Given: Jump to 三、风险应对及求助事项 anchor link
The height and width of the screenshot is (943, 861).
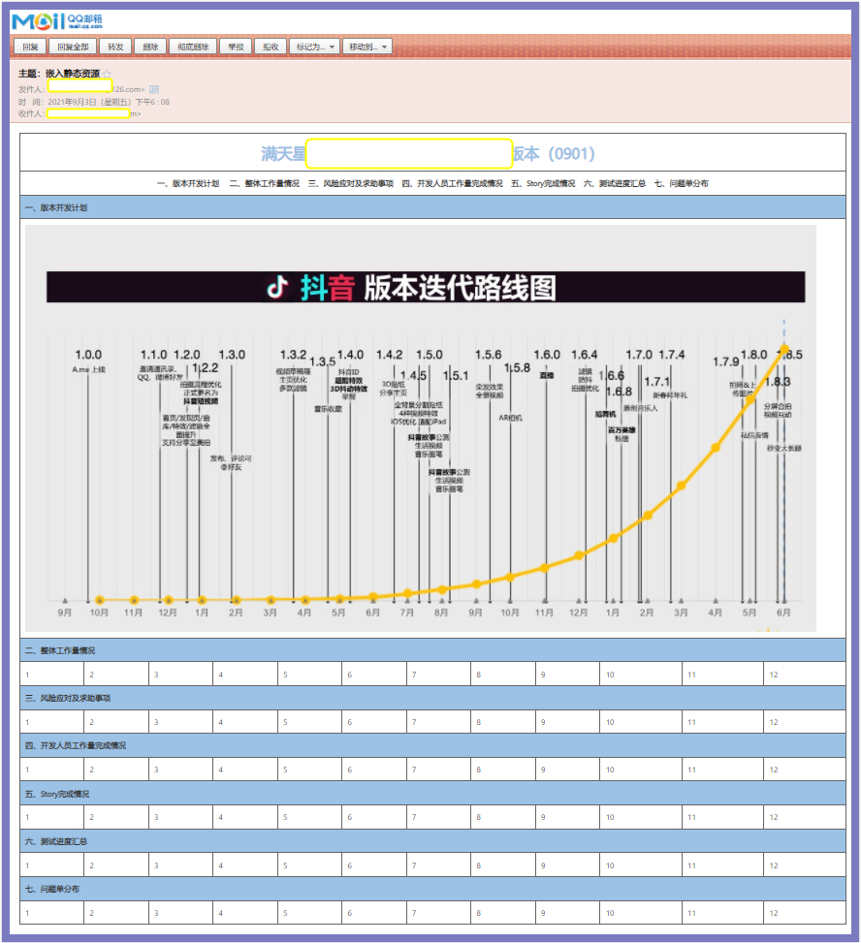Looking at the screenshot, I should tap(351, 183).
